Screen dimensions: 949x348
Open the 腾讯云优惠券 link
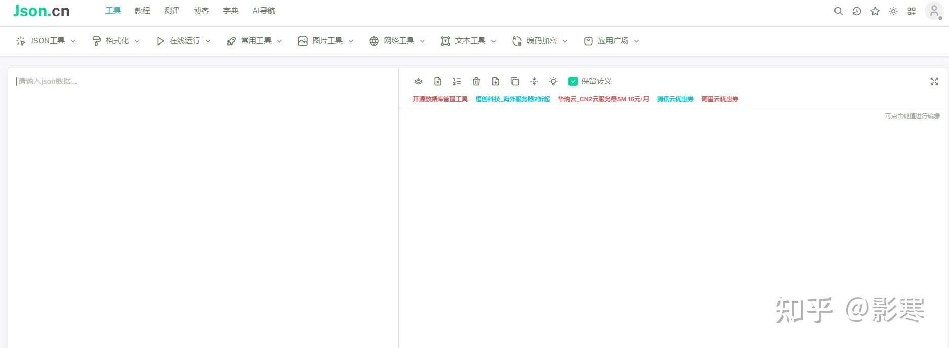coord(675,99)
